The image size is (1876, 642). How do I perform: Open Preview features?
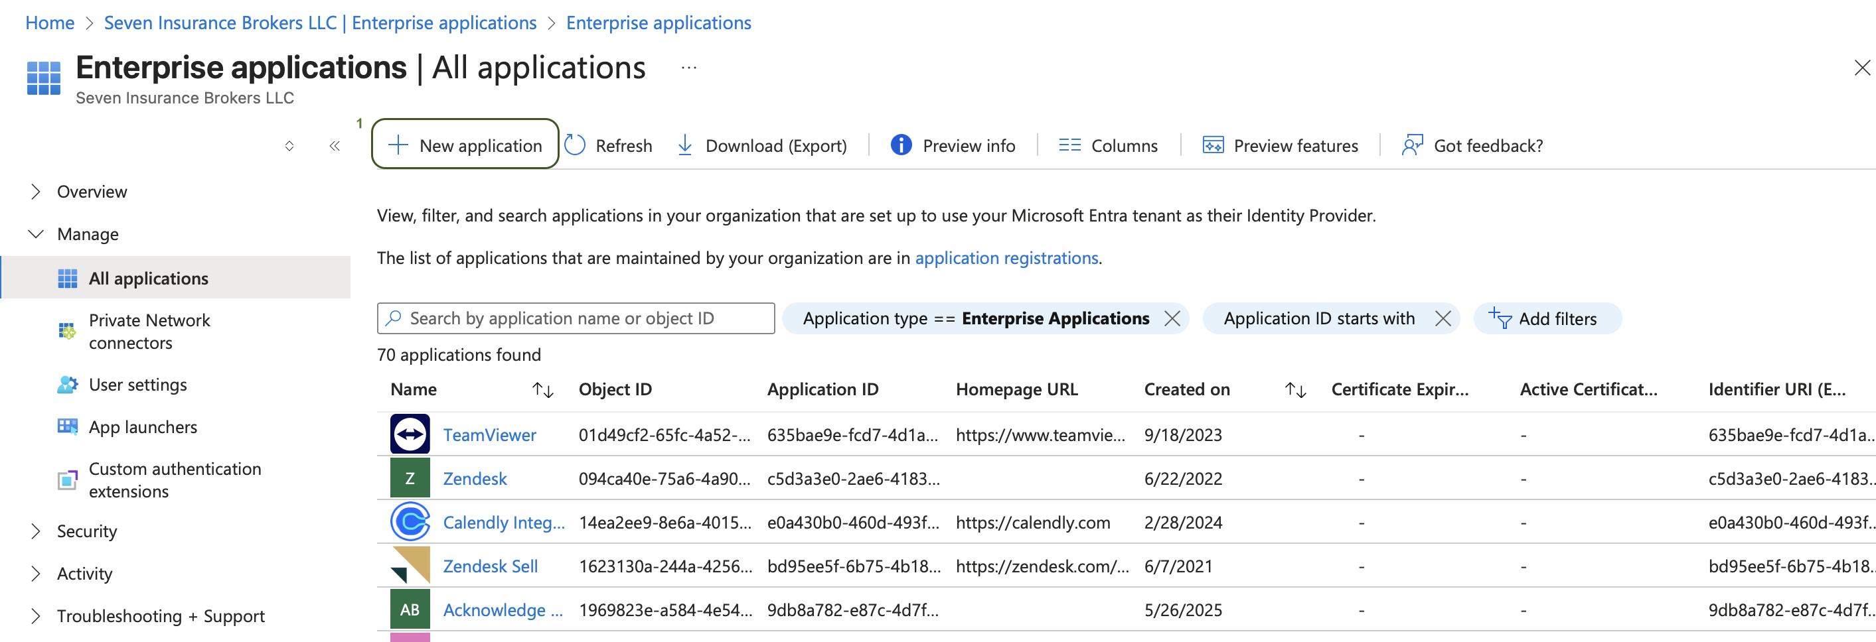1281,146
